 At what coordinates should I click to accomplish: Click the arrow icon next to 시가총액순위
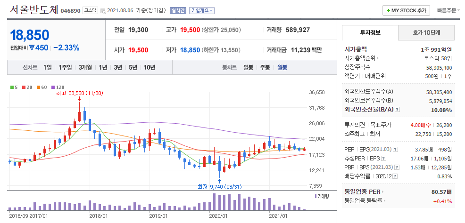click(378, 58)
